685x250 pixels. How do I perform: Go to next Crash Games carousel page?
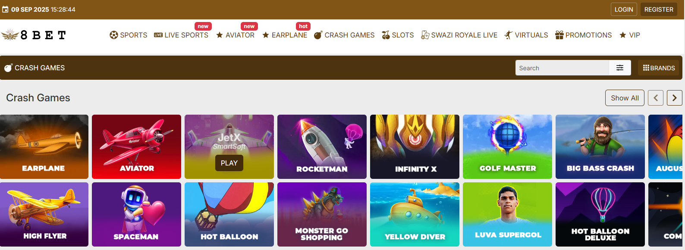(x=675, y=98)
